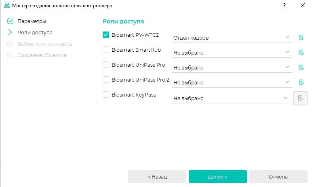Select the Роли доступа wizard step

click(35, 33)
